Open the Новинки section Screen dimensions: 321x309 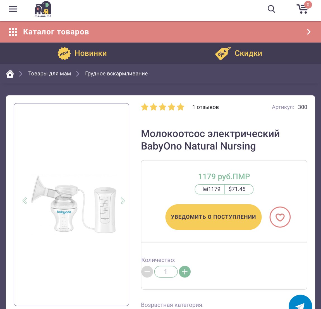click(x=82, y=53)
